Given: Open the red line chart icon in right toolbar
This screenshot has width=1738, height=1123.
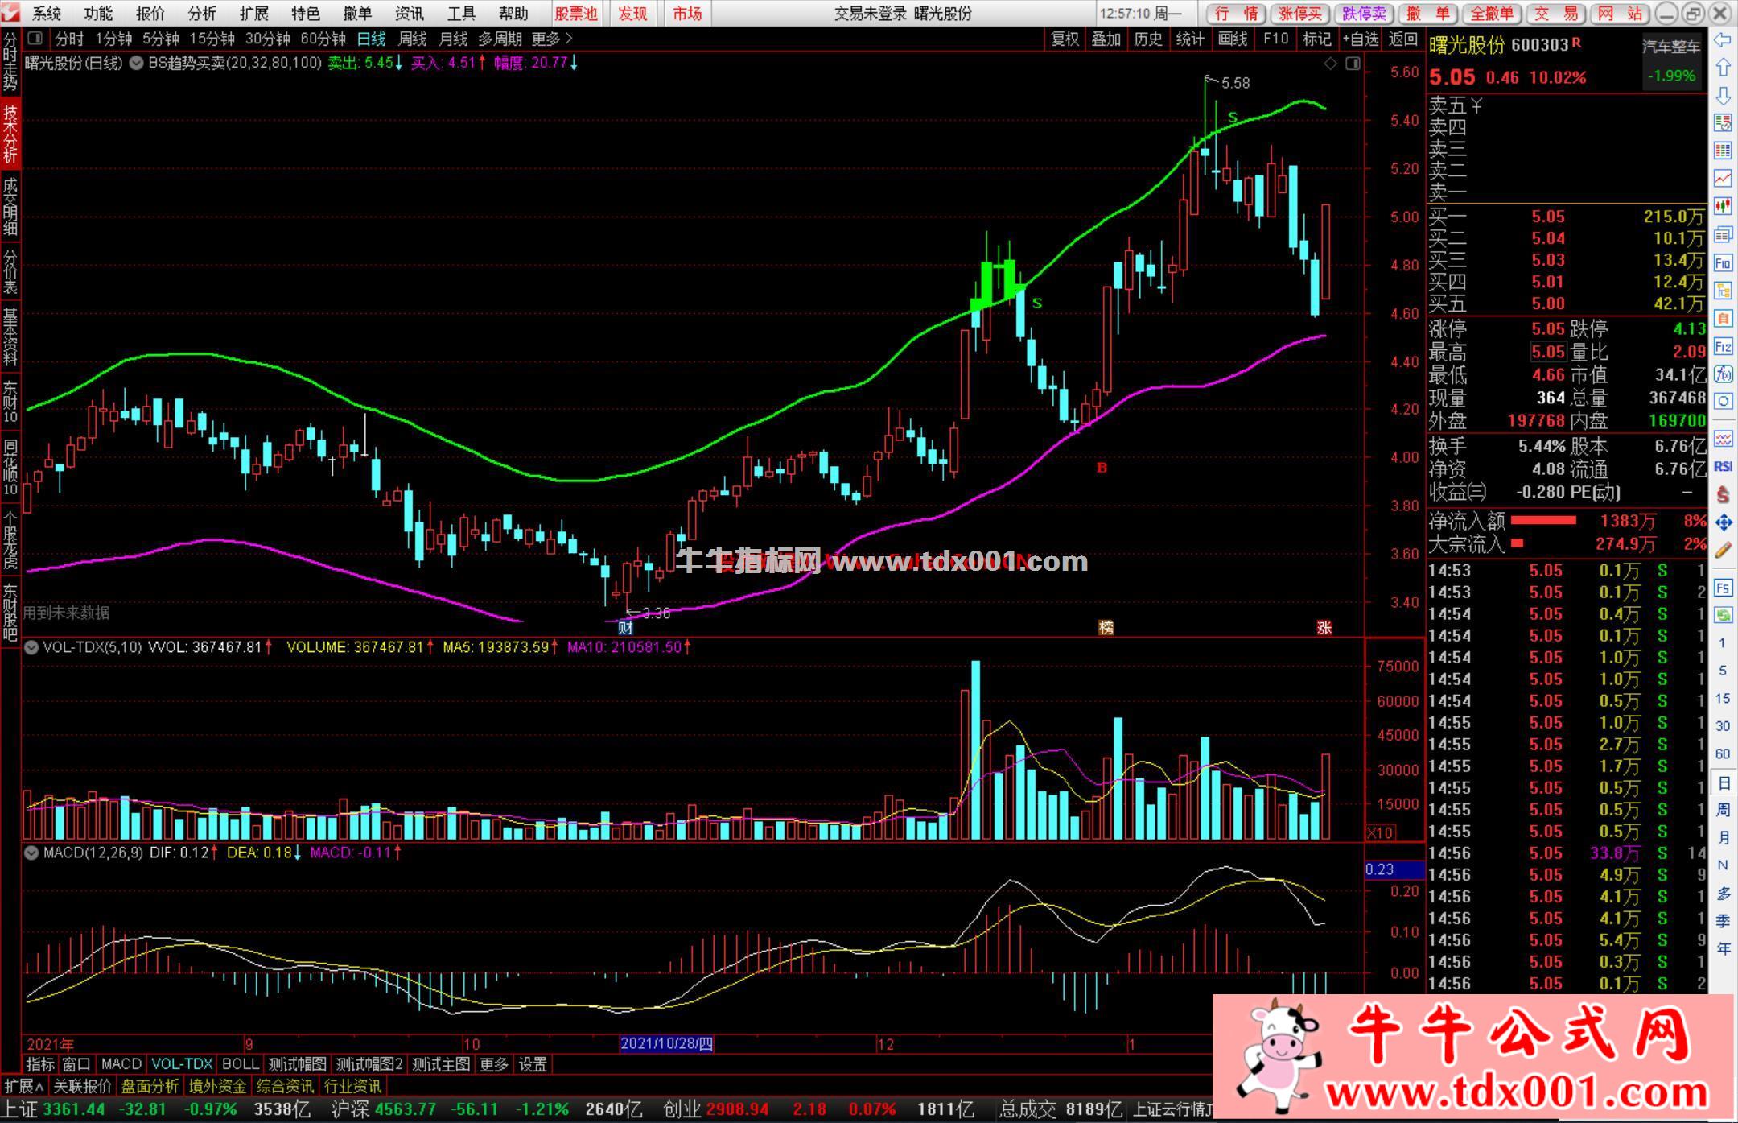Looking at the screenshot, I should (x=1723, y=178).
